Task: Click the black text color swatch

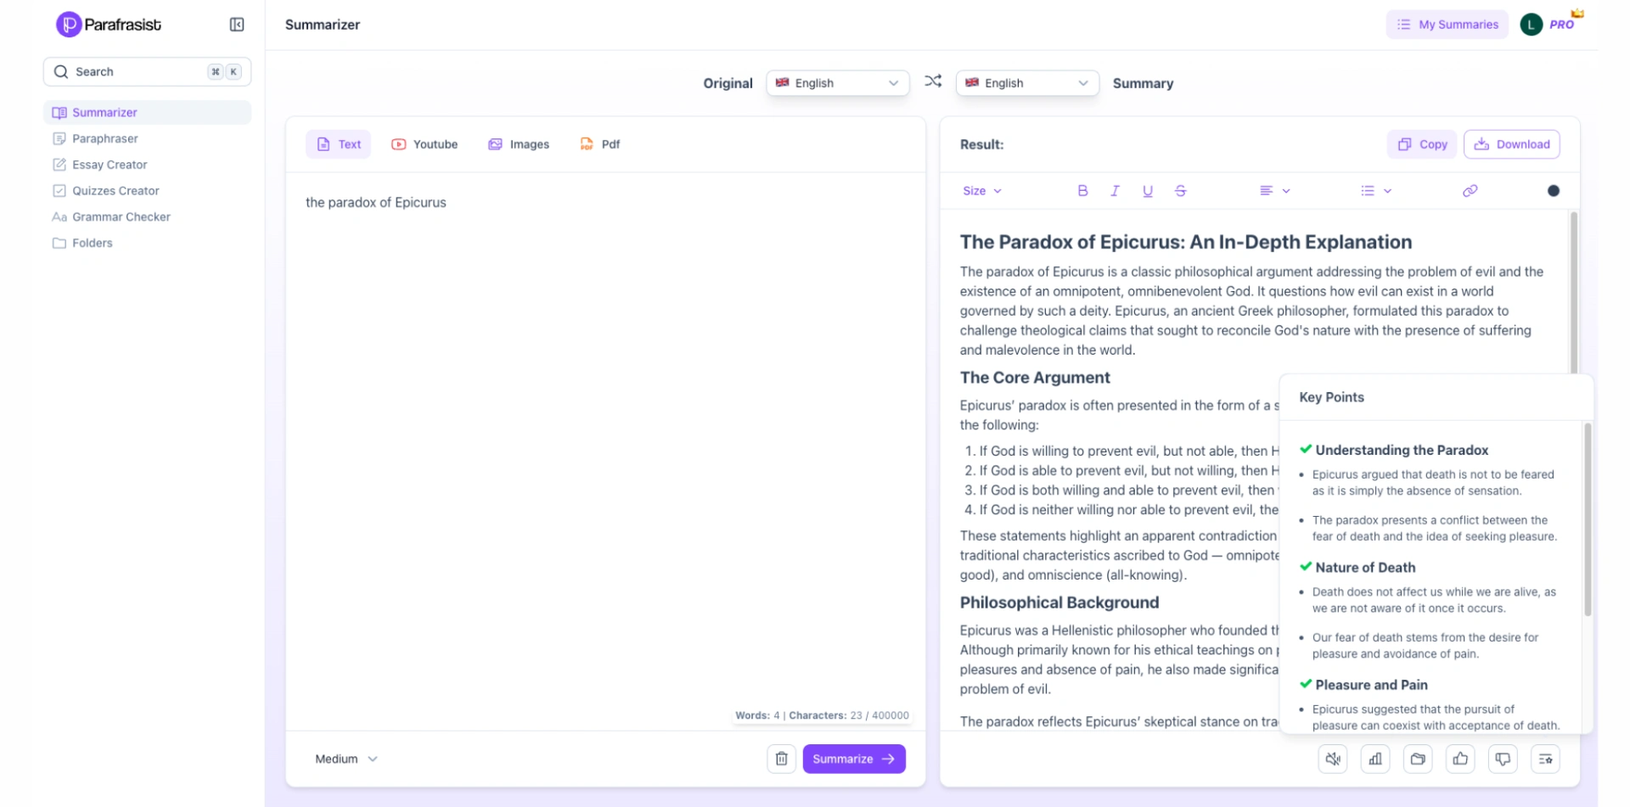Action: pos(1554,191)
